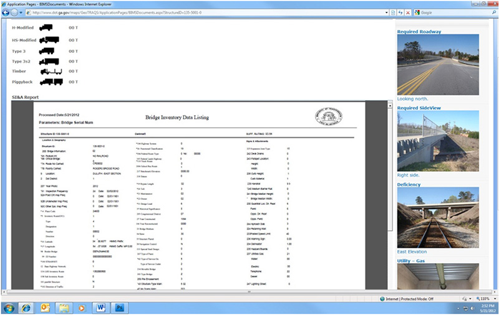Click the Compatibility View icon in address bar
Screen dimensions: 499x315
tap(394, 12)
